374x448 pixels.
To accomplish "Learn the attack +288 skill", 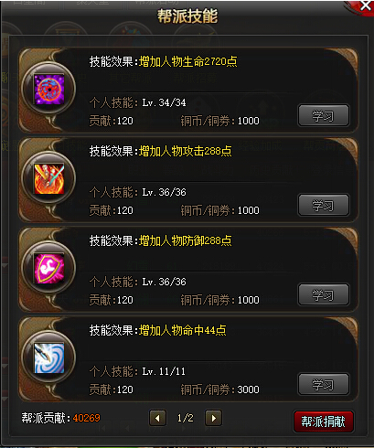I will [324, 205].
